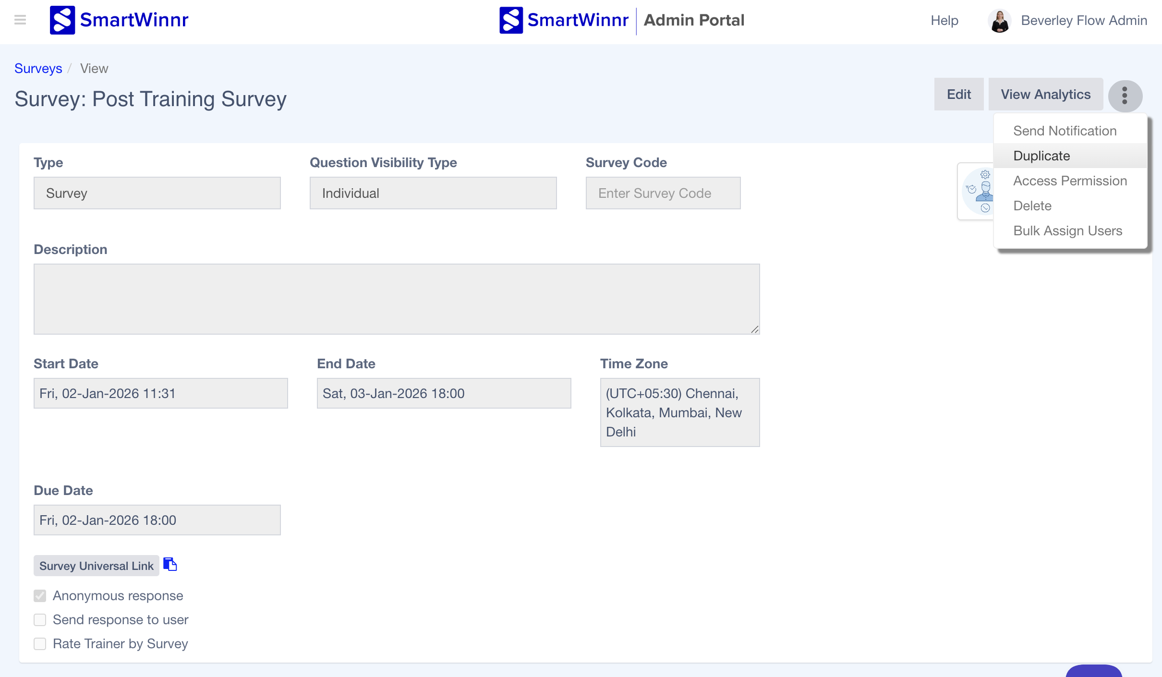The height and width of the screenshot is (677, 1162).
Task: Open View Analytics for the survey
Action: 1045,94
